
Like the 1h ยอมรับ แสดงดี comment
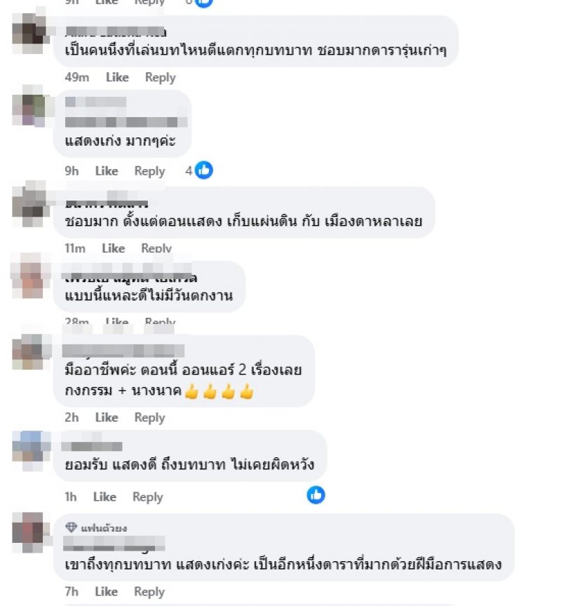104,497
